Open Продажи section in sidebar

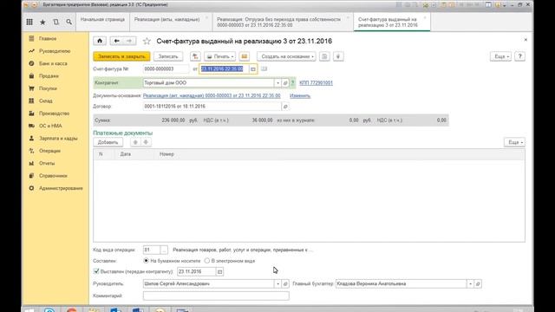click(x=49, y=76)
